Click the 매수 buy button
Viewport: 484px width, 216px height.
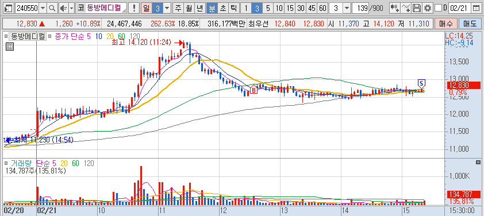click(445, 24)
